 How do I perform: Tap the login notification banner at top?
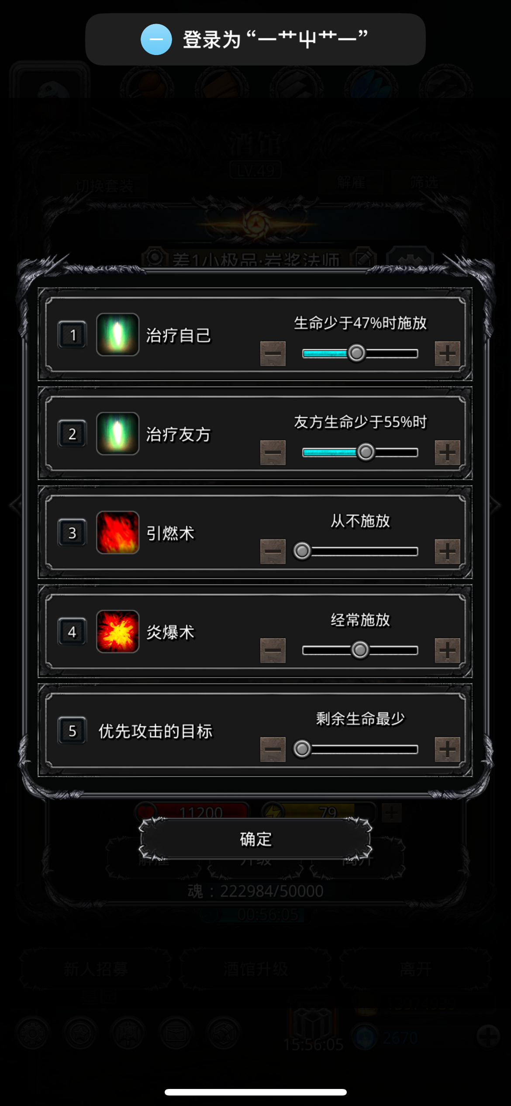pyautogui.click(x=255, y=39)
